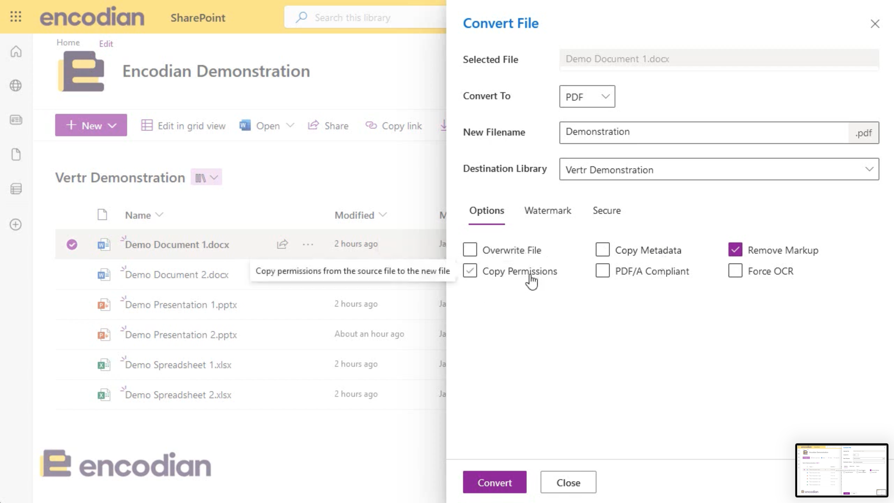Image resolution: width=894 pixels, height=503 pixels.
Task: Switch to the Options tab
Action: pyautogui.click(x=487, y=211)
